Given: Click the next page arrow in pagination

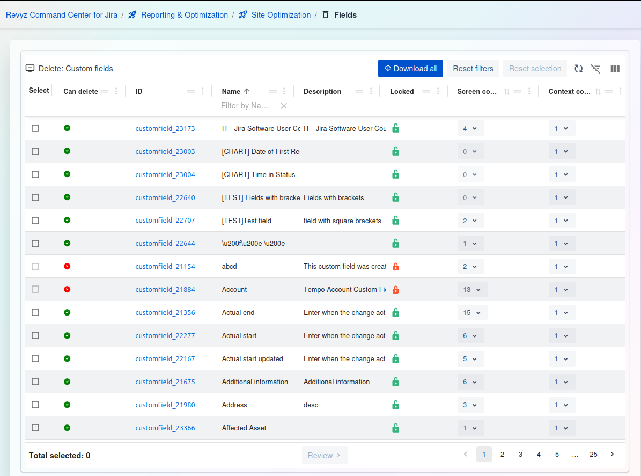Looking at the screenshot, I should pyautogui.click(x=612, y=455).
